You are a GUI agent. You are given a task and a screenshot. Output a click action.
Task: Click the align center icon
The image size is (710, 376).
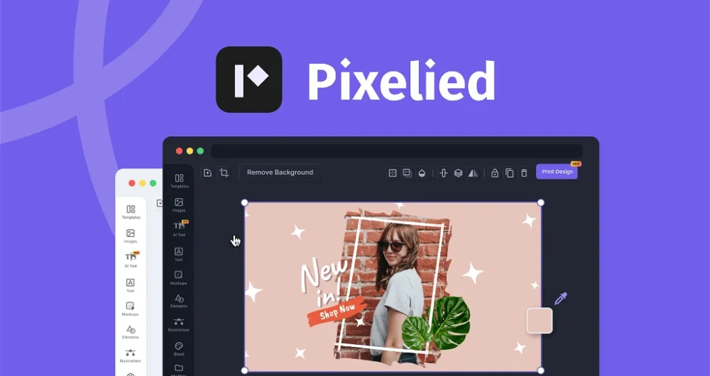444,173
